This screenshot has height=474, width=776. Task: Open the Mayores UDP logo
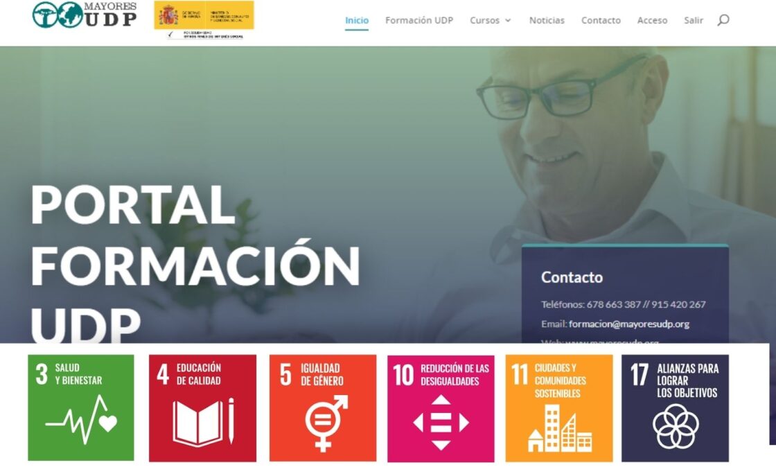pos(84,15)
